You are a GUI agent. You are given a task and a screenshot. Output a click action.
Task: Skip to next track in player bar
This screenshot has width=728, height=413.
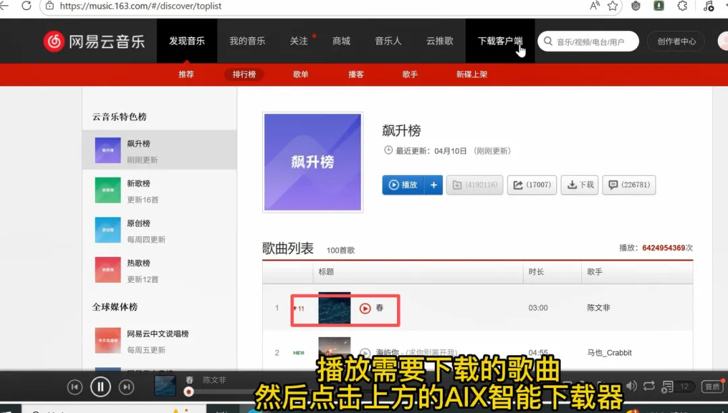[126, 387]
